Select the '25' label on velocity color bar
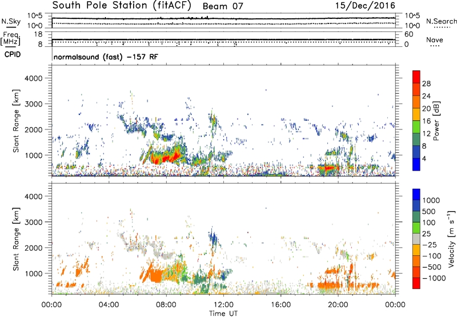 tap(426, 234)
